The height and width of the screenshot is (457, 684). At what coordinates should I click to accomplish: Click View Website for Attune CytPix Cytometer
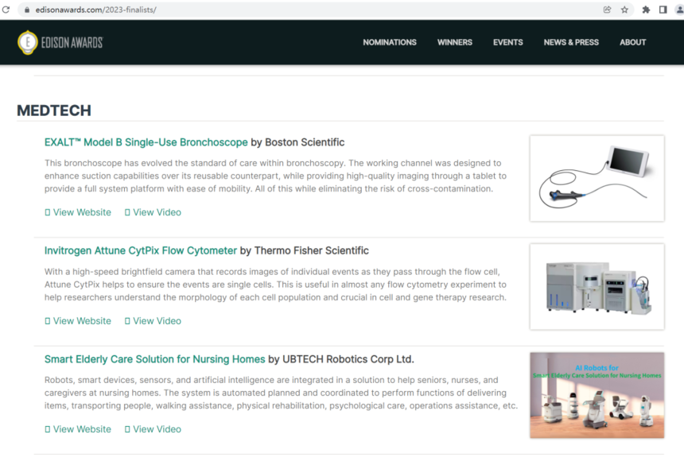78,321
